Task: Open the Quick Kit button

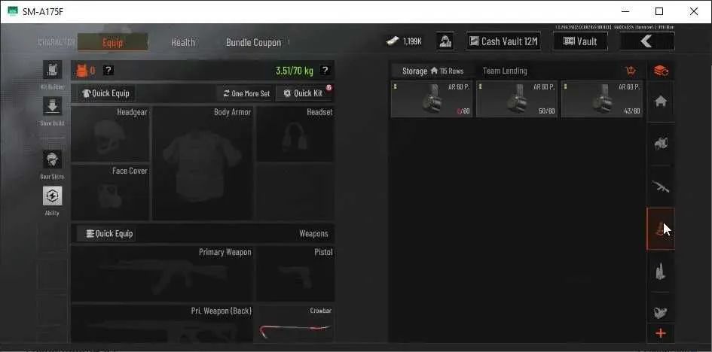Action: tap(304, 93)
